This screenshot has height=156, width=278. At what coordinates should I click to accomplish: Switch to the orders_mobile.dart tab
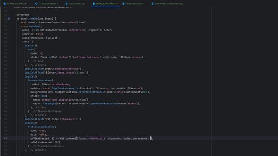(16, 3)
